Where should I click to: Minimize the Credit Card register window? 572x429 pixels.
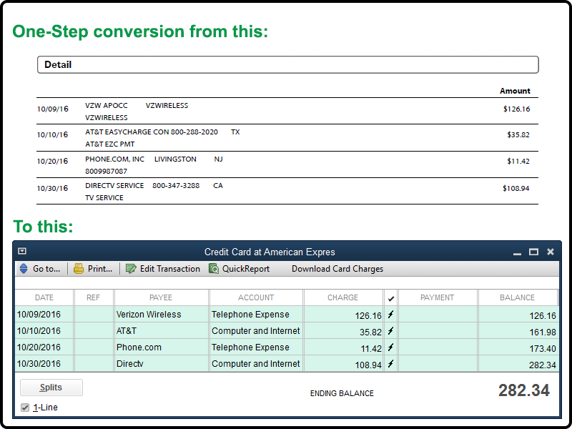517,252
